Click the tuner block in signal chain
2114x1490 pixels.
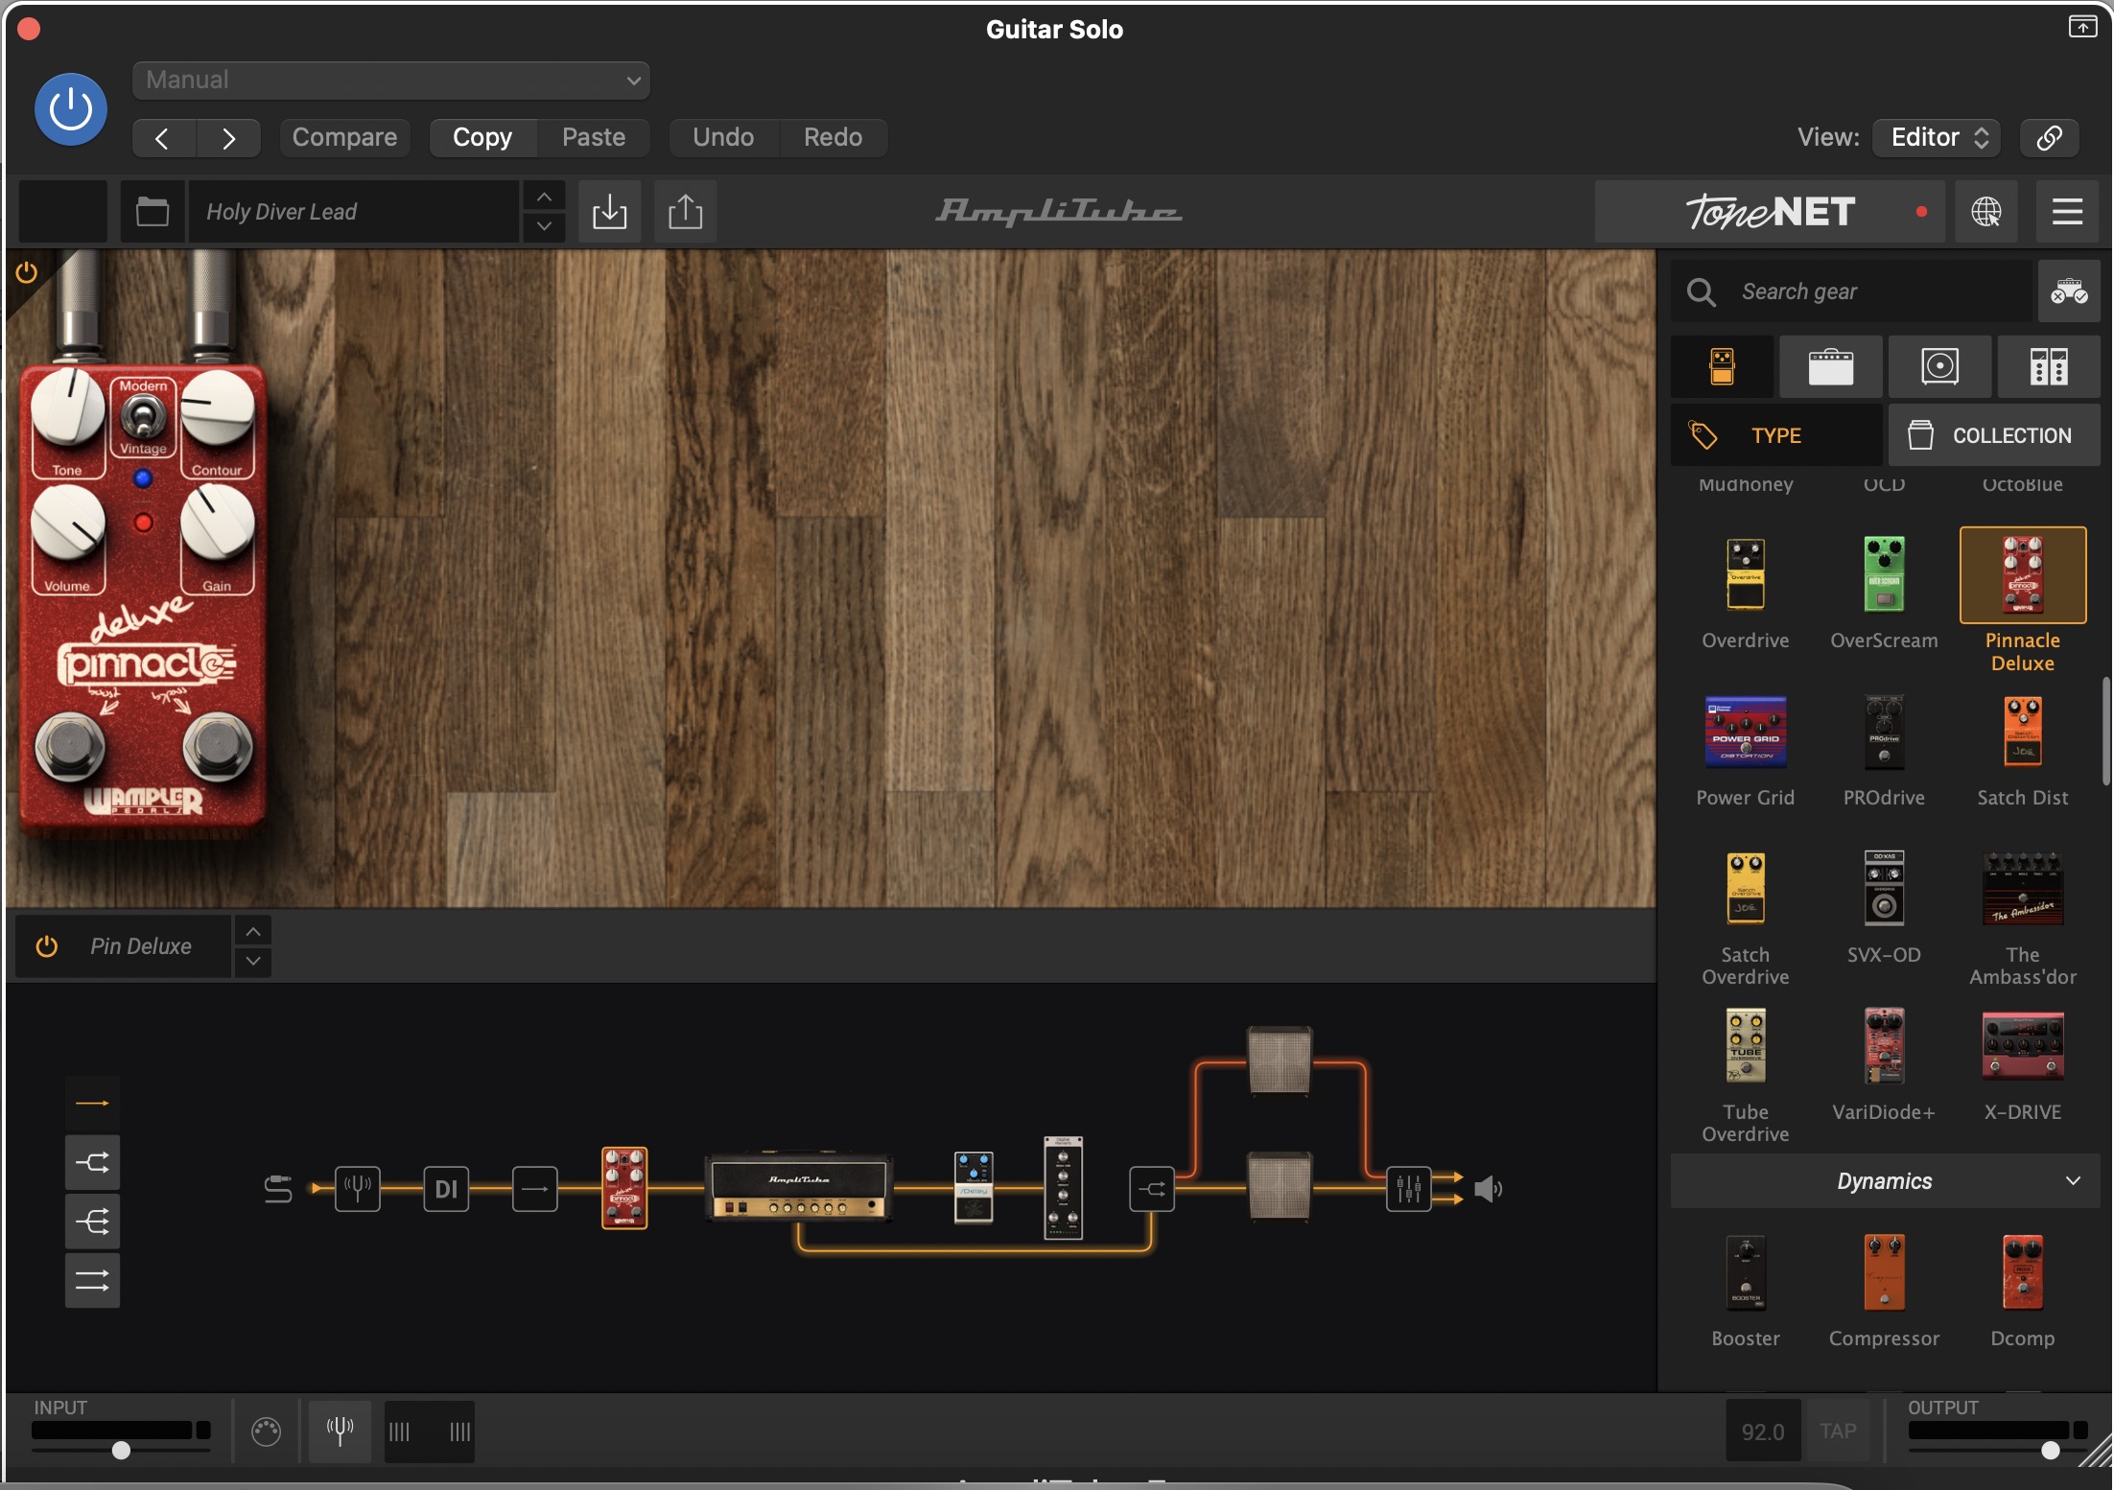358,1189
